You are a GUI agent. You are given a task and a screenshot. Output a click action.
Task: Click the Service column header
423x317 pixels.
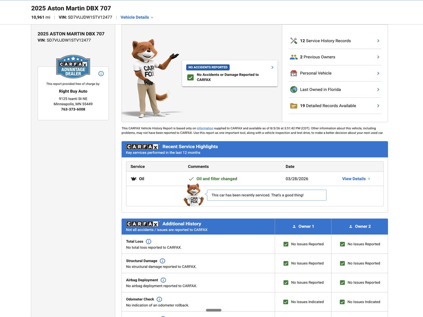pos(137,167)
